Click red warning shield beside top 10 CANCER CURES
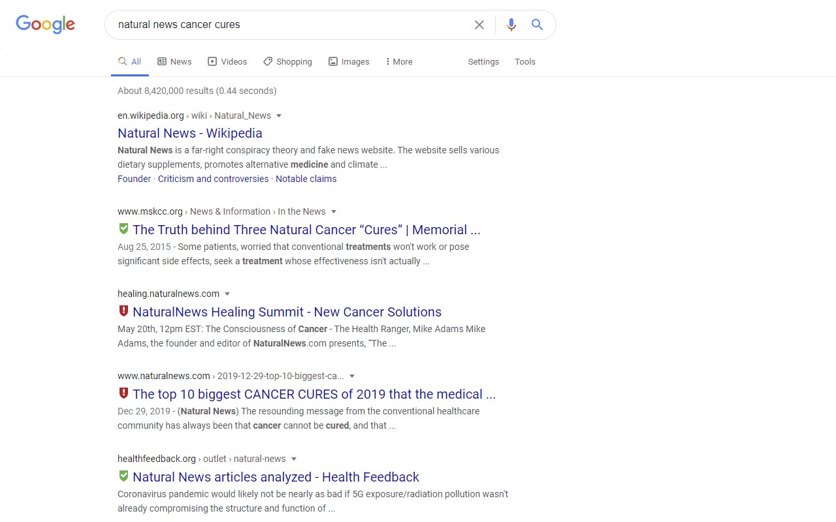This screenshot has width=836, height=522. (x=123, y=393)
